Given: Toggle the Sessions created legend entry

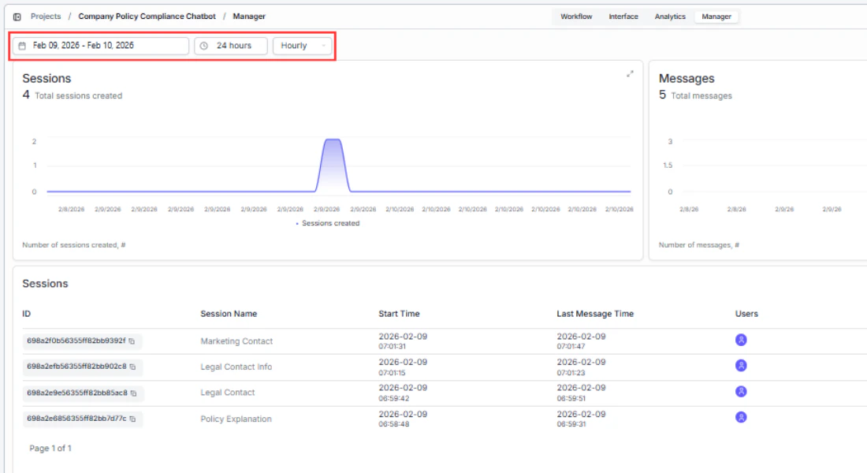Looking at the screenshot, I should (328, 222).
